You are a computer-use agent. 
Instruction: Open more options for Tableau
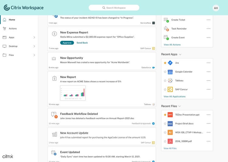[x=208, y=81]
